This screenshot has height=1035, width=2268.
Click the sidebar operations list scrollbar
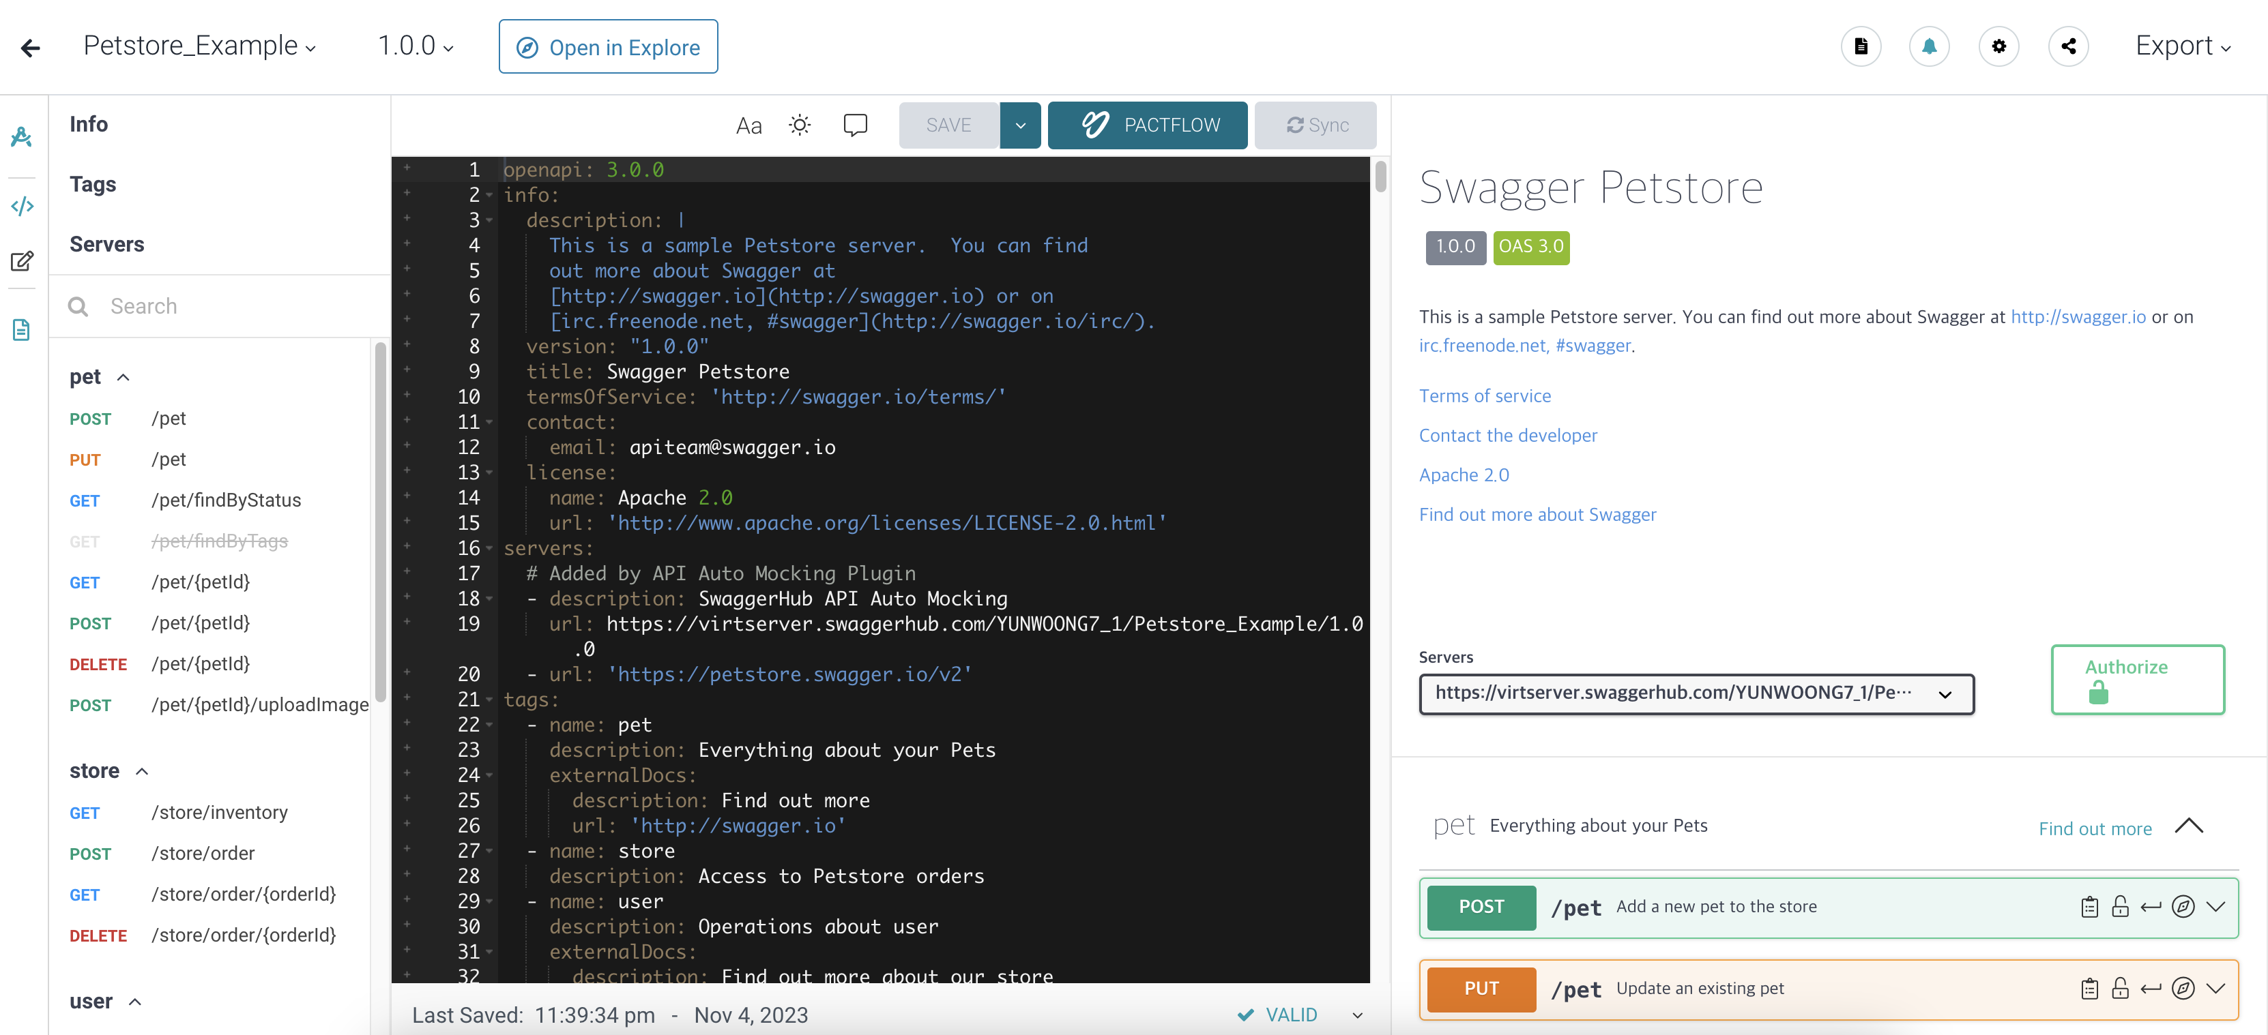coord(380,521)
